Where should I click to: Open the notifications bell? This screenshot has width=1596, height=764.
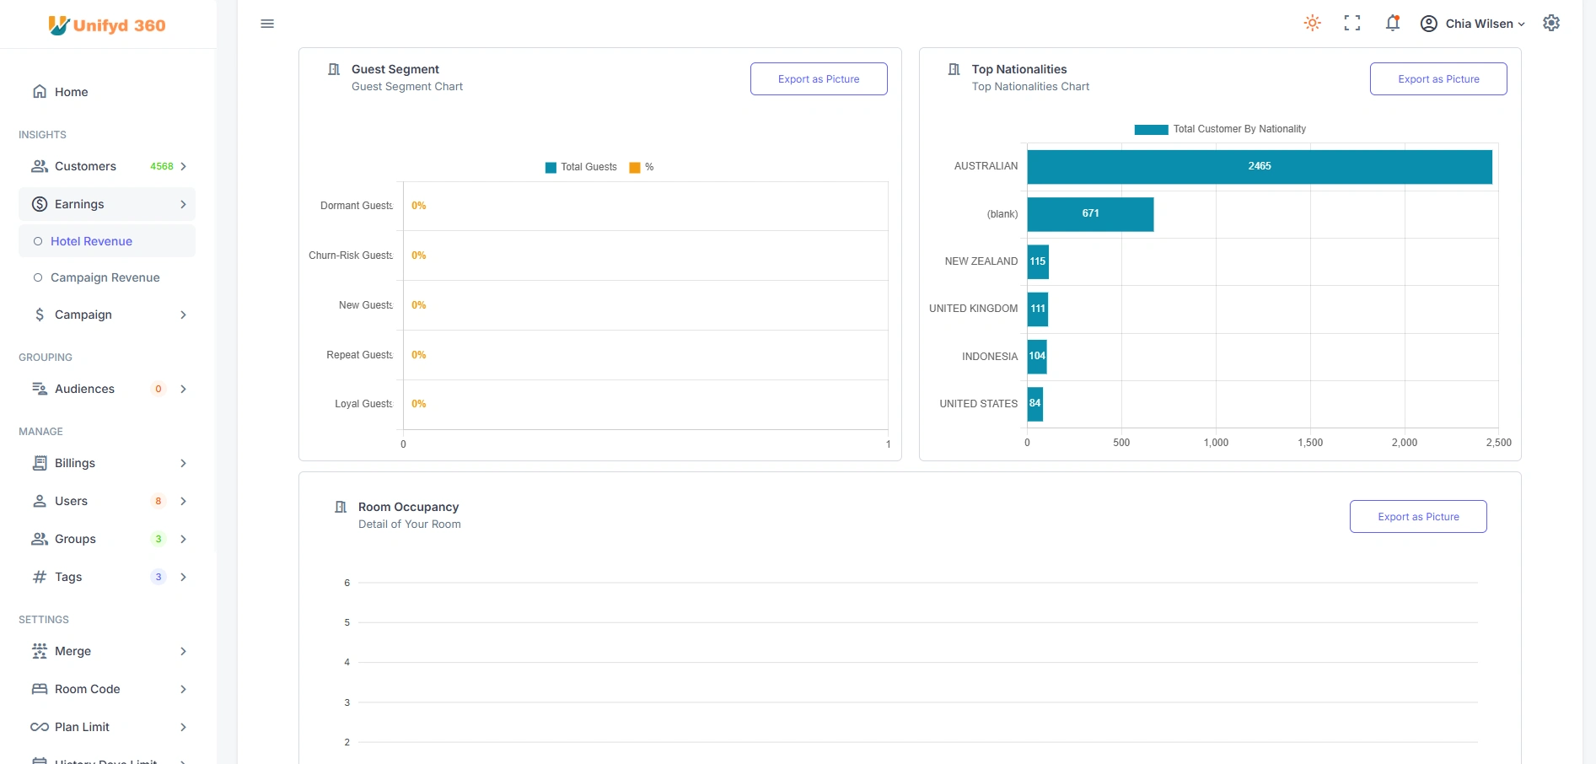(1392, 24)
